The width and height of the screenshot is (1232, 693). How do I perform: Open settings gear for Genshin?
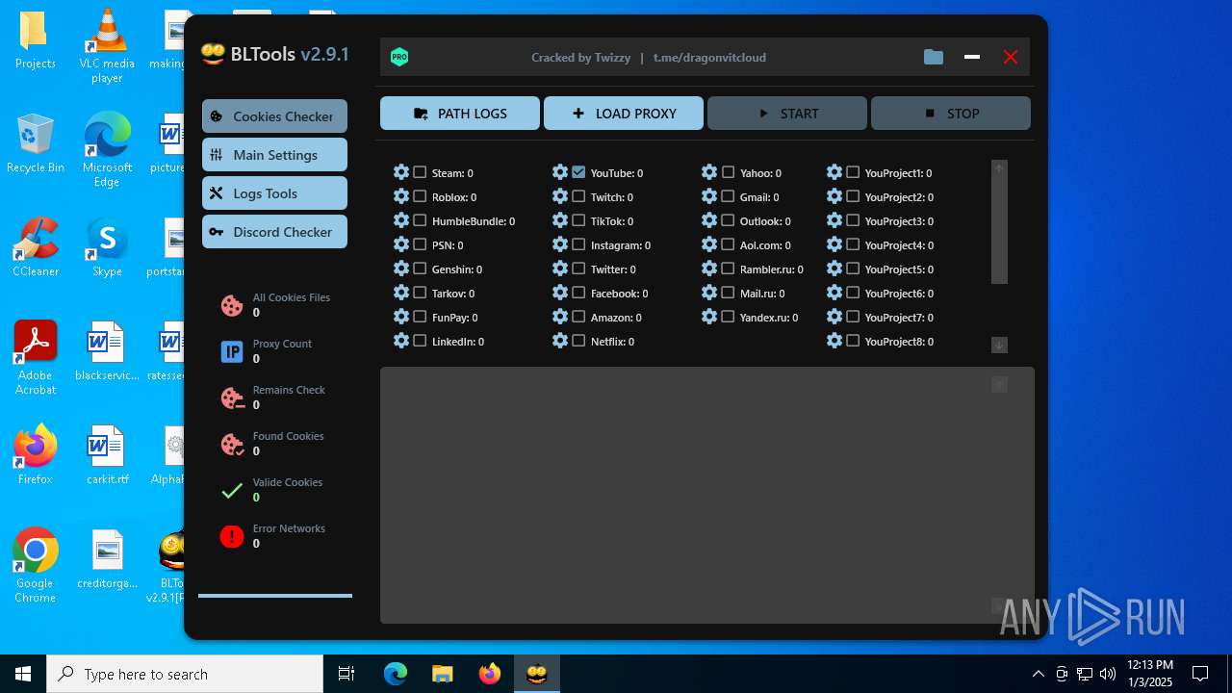401,269
